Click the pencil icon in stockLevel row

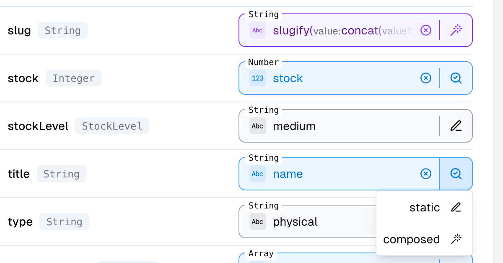coord(456,126)
